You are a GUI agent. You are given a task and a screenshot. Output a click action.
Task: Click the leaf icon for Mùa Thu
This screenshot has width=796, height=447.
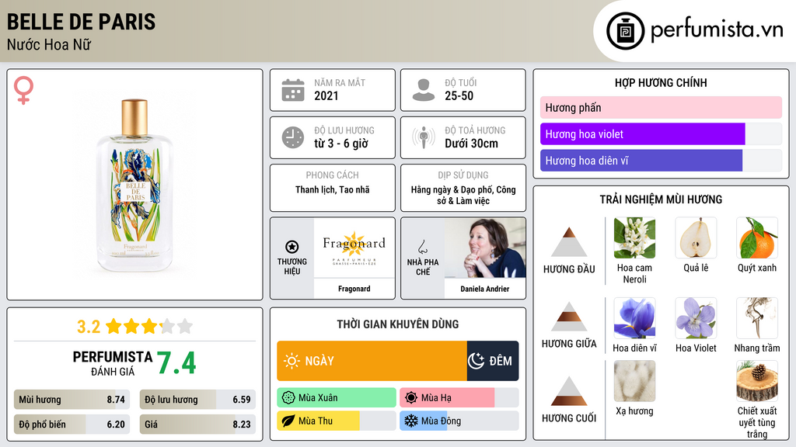coord(288,421)
